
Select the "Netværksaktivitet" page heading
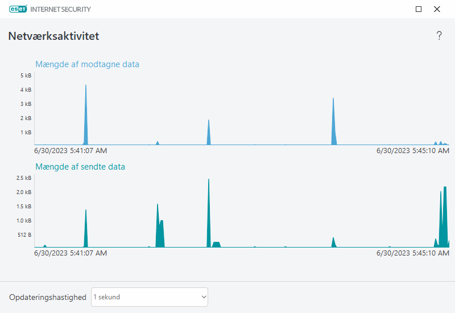[53, 36]
